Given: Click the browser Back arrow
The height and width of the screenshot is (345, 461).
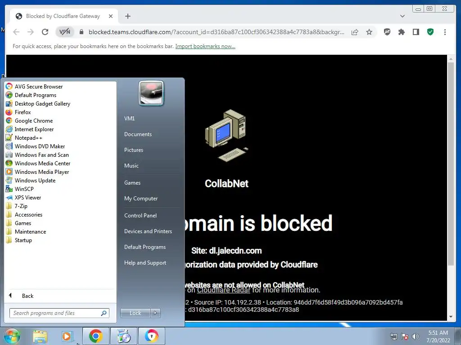Looking at the screenshot, I should (x=16, y=32).
